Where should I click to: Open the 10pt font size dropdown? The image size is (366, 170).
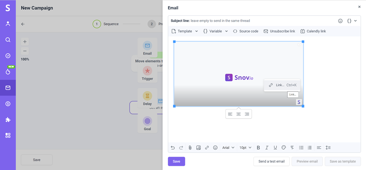pos(245,148)
